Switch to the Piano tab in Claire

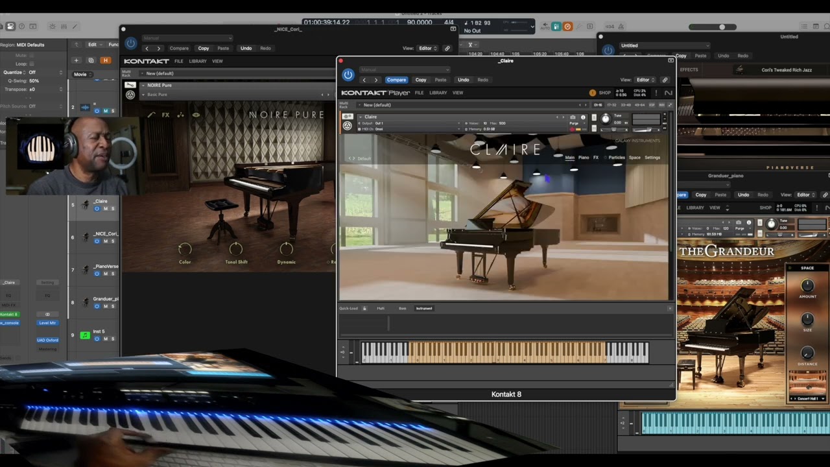[584, 158]
